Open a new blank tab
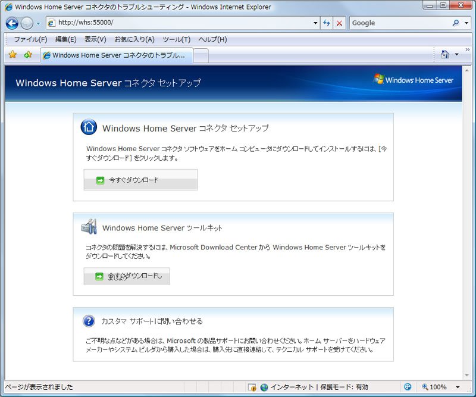The height and width of the screenshot is (397, 476). click(x=201, y=56)
